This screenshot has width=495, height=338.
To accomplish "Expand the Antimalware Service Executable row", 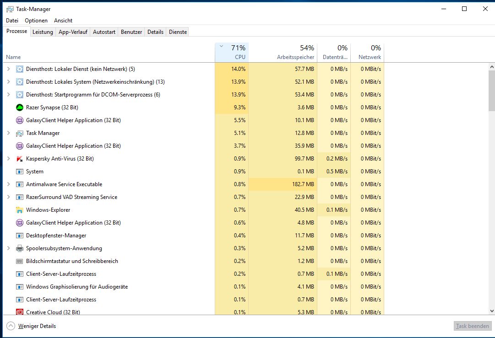I will pos(9,184).
